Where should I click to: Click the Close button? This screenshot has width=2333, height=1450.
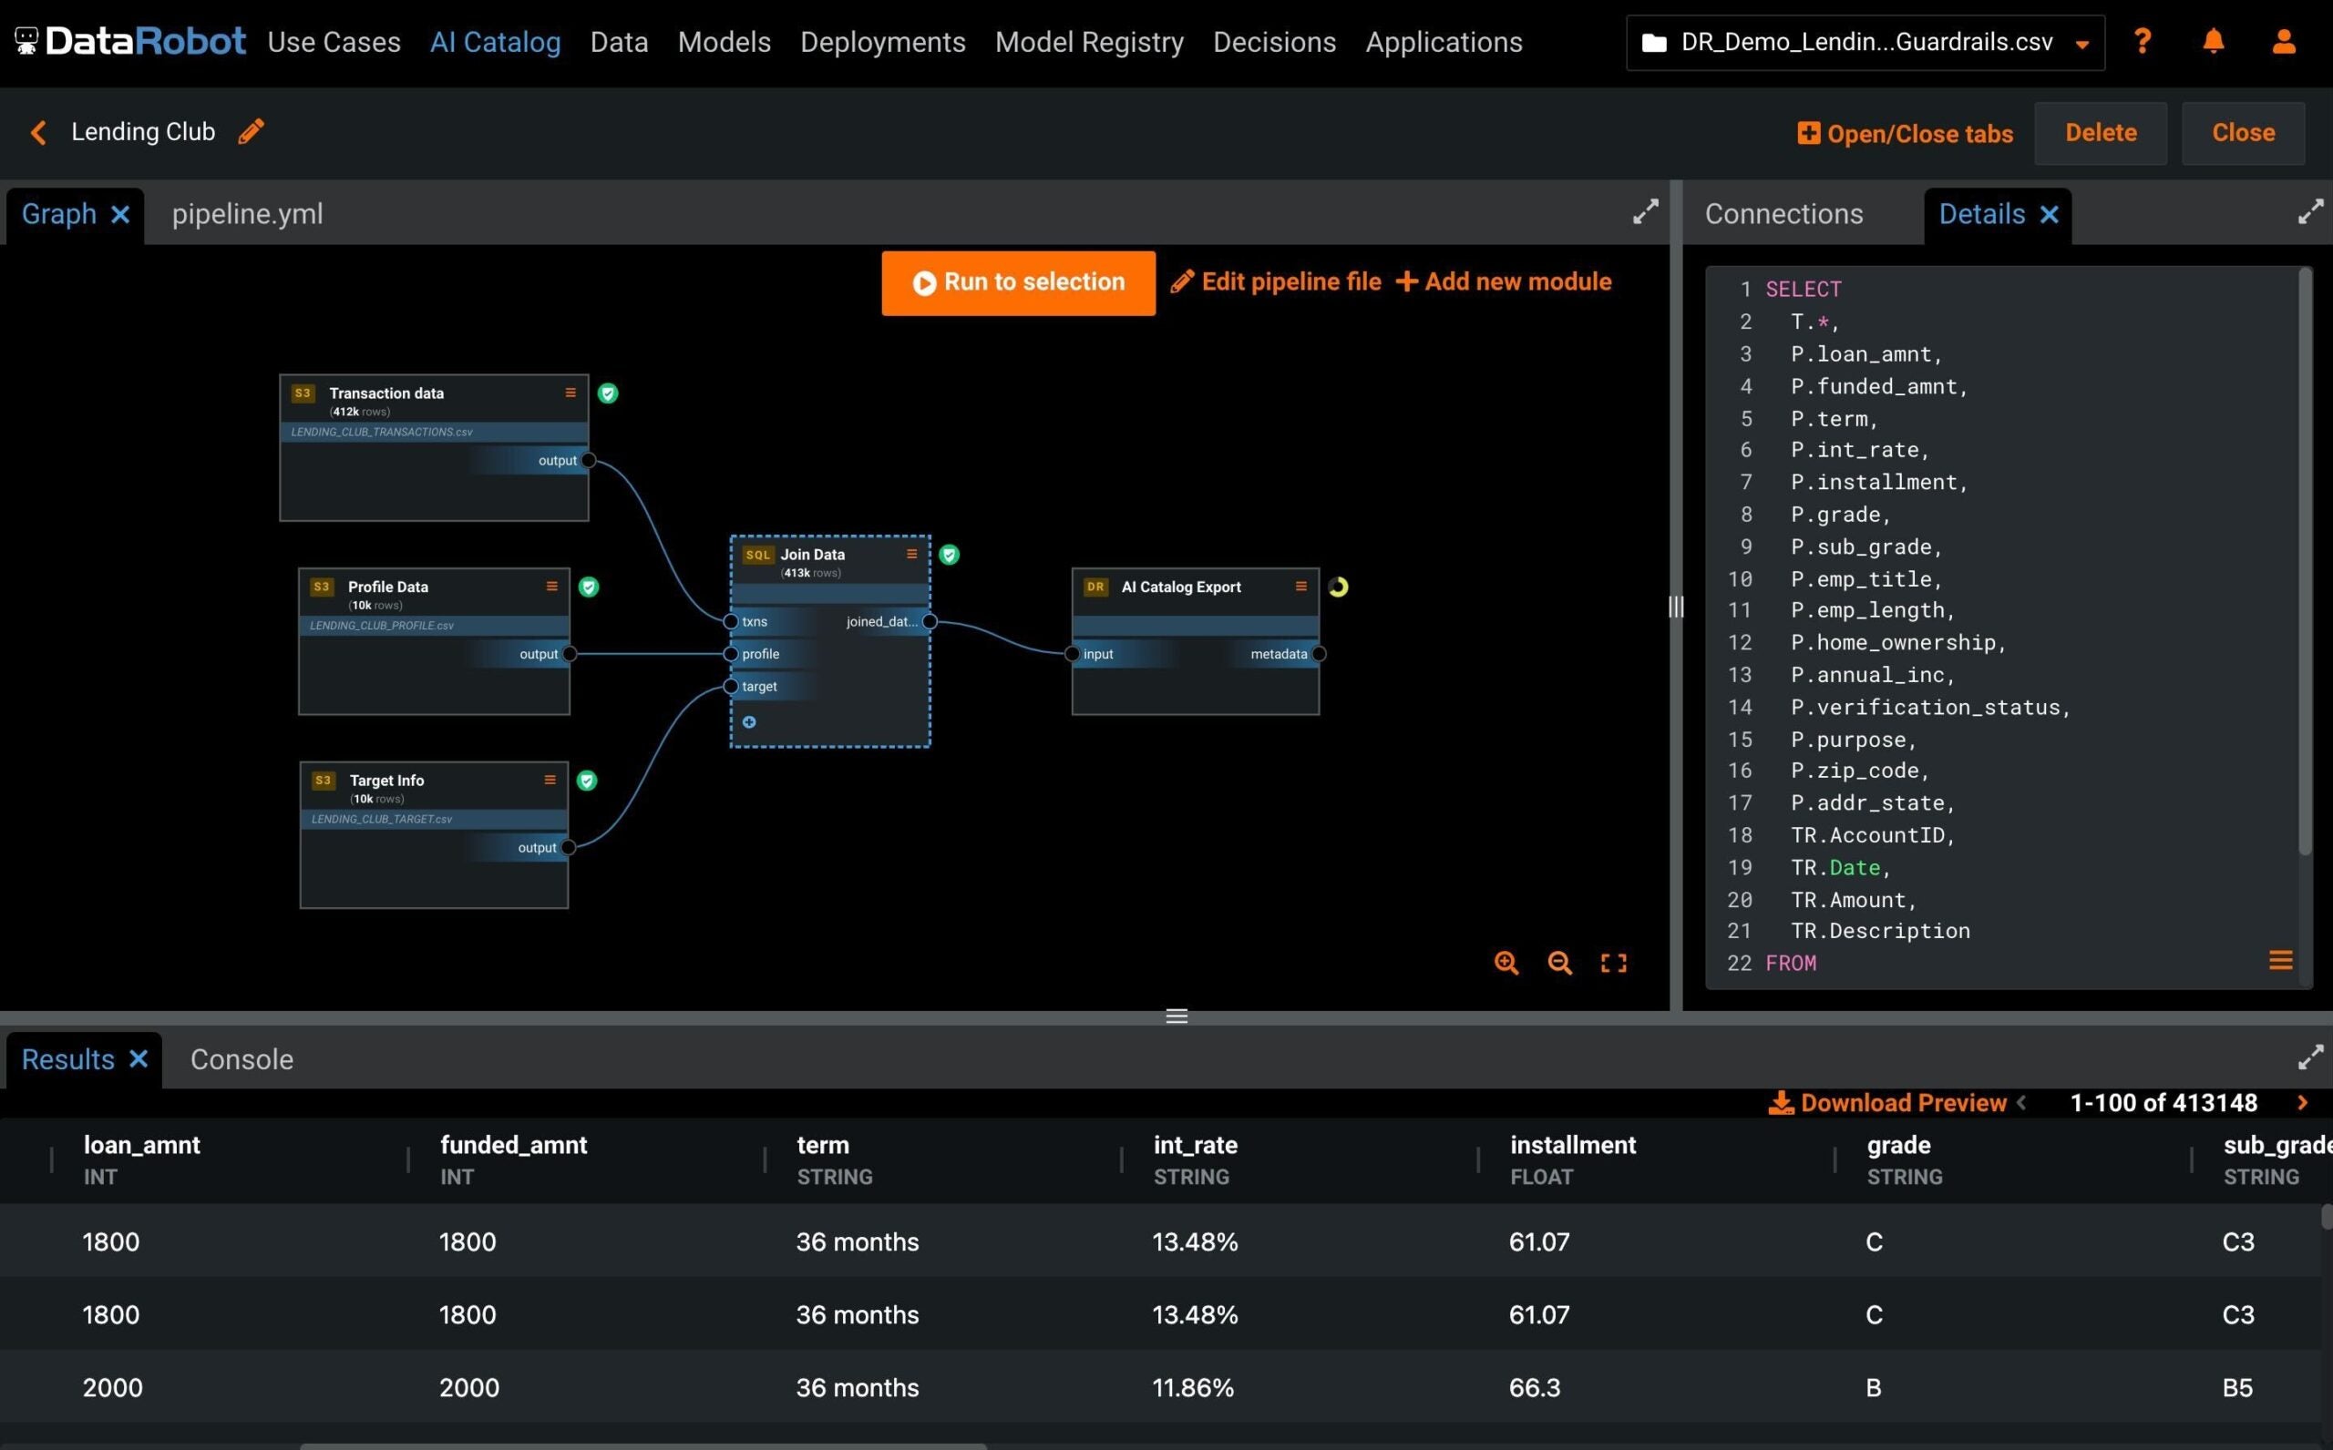click(x=2243, y=133)
